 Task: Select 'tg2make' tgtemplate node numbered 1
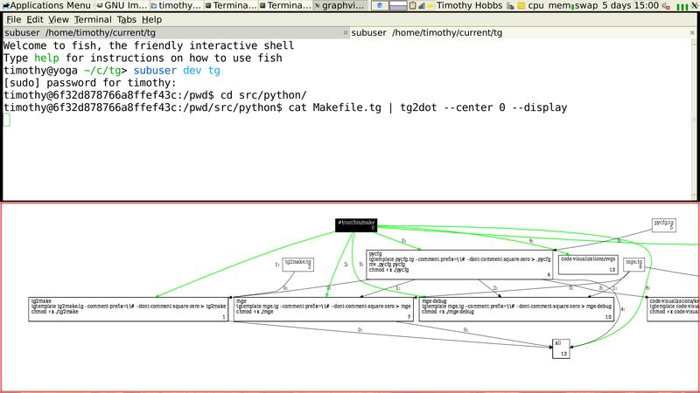[128, 309]
